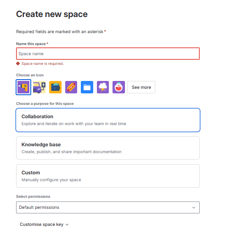
Task: Select the hot dog space icon
Action: tap(71, 87)
